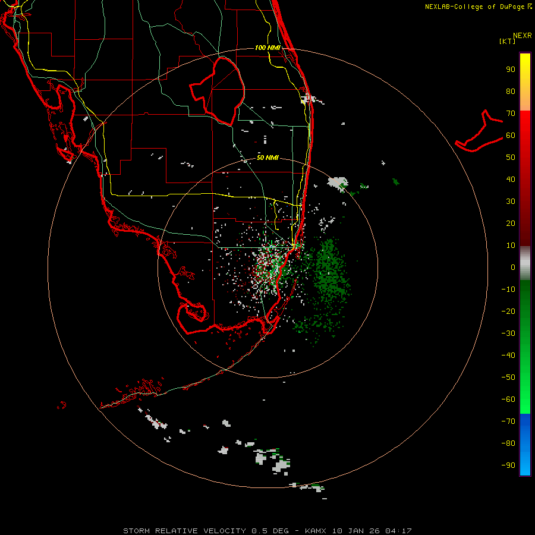Click the -80 value on the velocity scale
This screenshot has width=535, height=535.
tap(508, 443)
